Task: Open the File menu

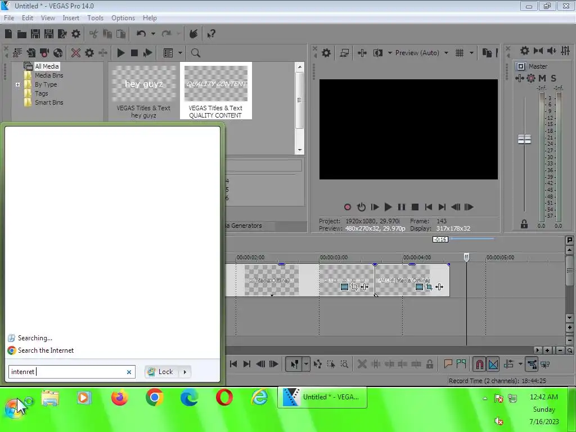Action: [x=9, y=17]
